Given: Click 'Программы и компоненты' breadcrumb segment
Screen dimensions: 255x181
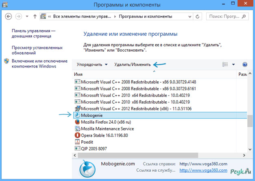Looking at the screenshot, I should click(x=145, y=16).
